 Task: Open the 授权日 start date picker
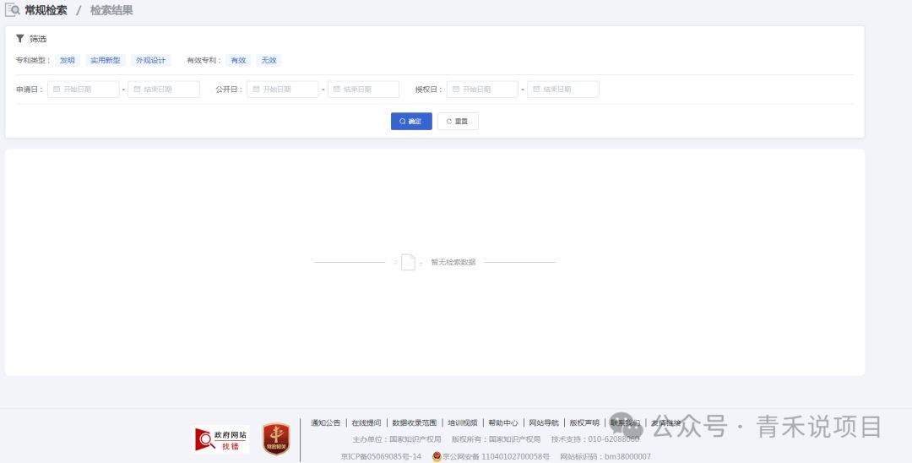(x=482, y=89)
